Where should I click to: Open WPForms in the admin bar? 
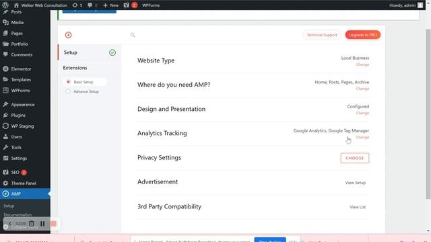pyautogui.click(x=151, y=5)
